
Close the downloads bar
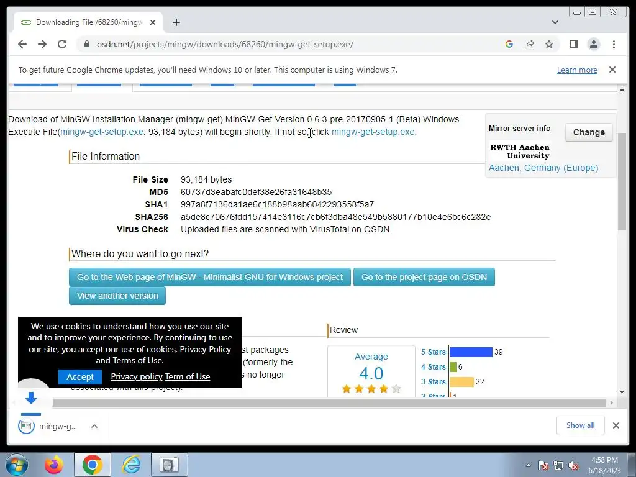click(x=616, y=425)
